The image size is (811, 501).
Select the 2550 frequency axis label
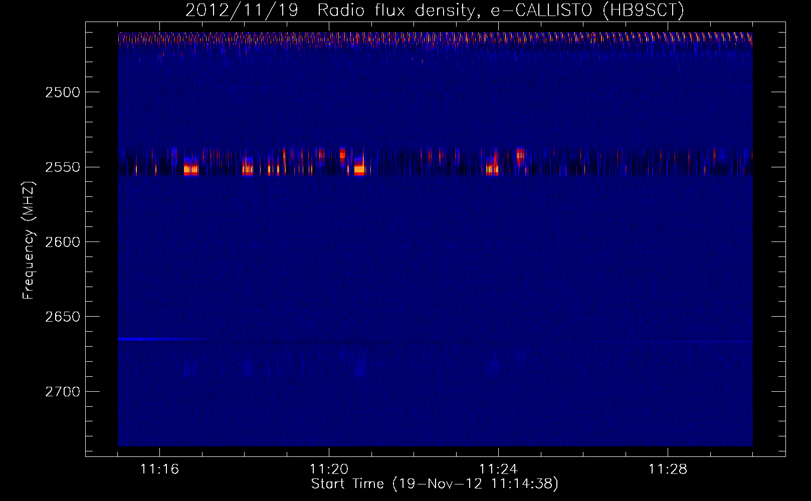coord(63,167)
